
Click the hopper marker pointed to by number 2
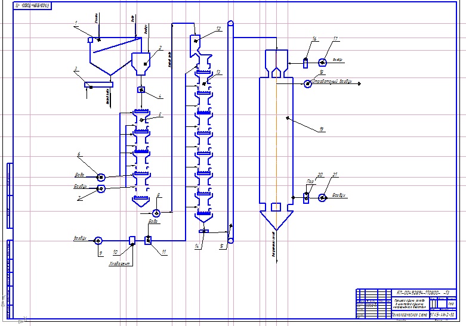145,64
